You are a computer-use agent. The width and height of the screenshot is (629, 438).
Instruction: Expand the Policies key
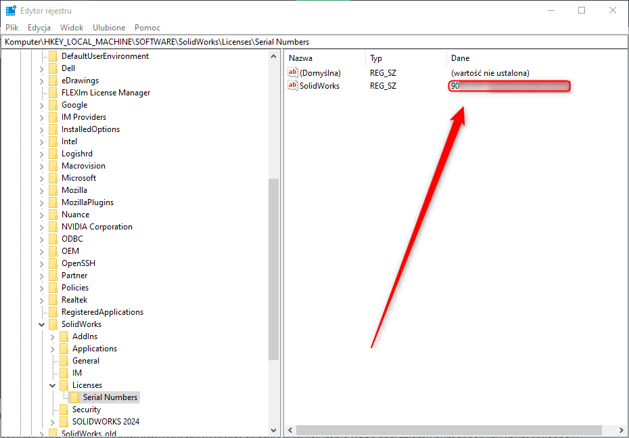pyautogui.click(x=42, y=288)
